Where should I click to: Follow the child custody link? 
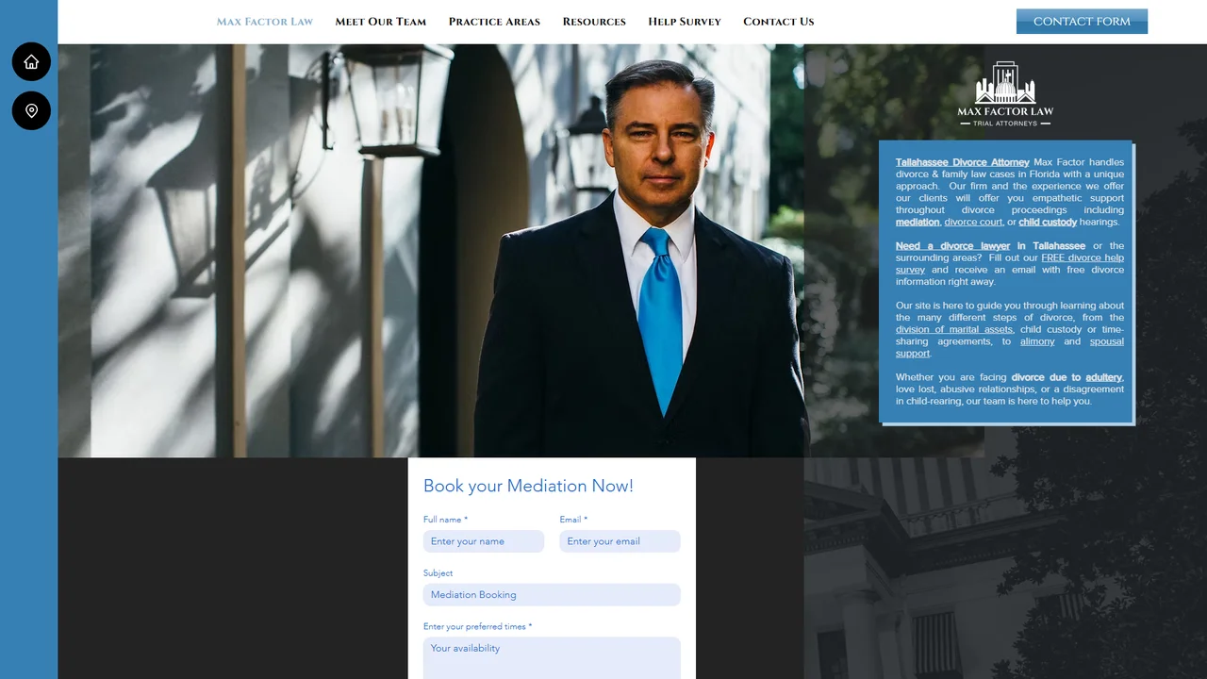pyautogui.click(x=1048, y=222)
